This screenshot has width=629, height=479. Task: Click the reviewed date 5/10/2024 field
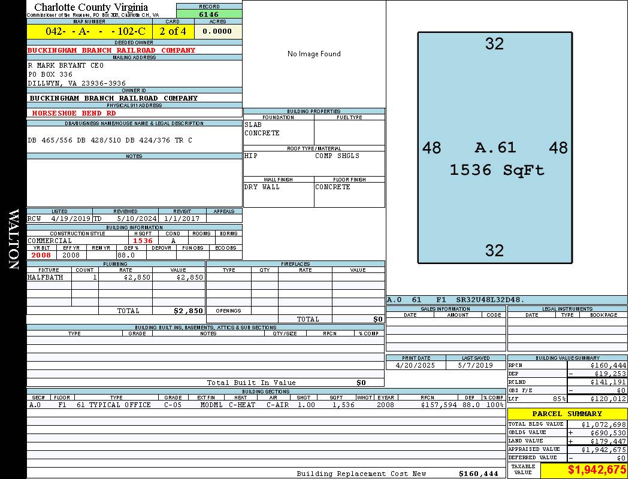124,219
